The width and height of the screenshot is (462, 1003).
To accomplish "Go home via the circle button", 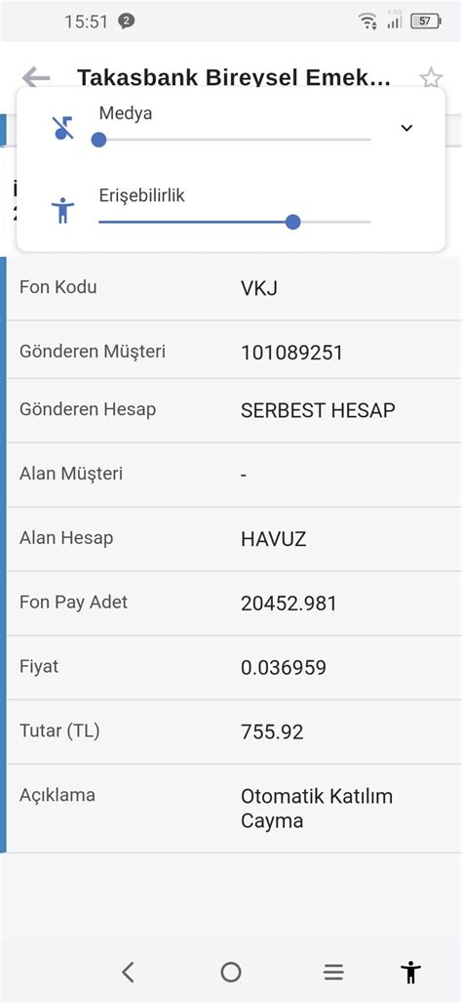I will 231,972.
